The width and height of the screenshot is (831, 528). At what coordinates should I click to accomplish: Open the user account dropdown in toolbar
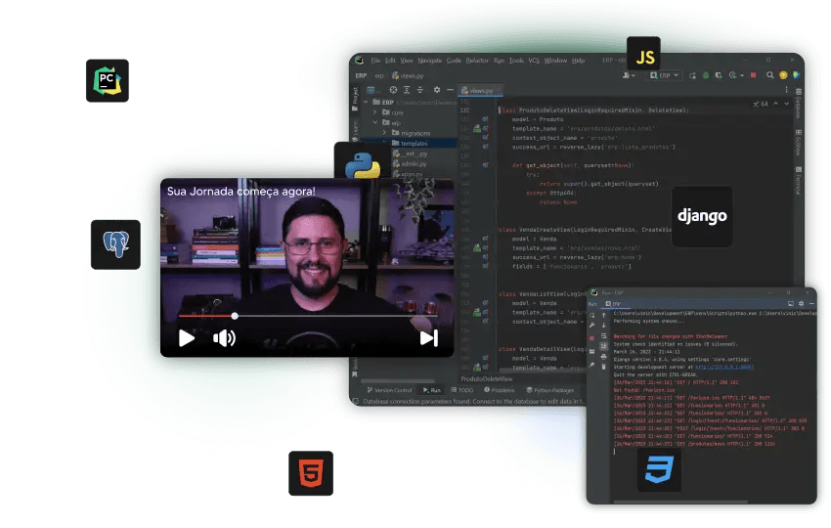629,75
